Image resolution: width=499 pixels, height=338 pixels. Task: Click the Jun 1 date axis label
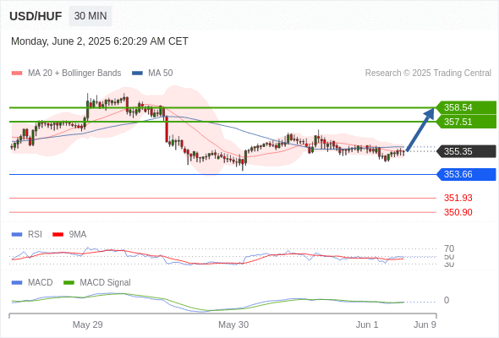coord(367,324)
